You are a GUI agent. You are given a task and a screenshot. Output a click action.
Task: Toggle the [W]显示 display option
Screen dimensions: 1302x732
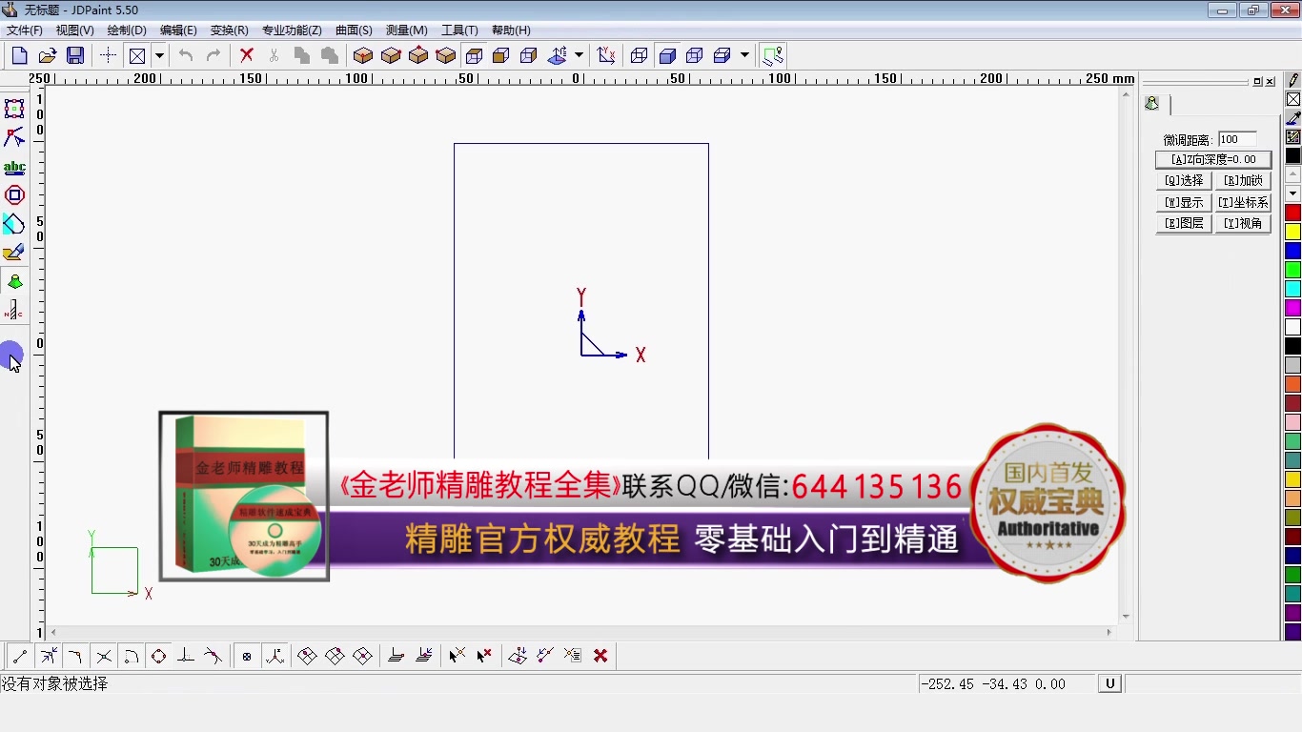[1183, 201]
